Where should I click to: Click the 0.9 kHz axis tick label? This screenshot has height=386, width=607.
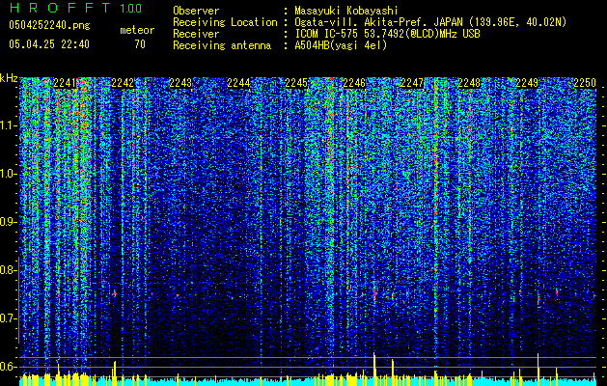tap(9, 222)
